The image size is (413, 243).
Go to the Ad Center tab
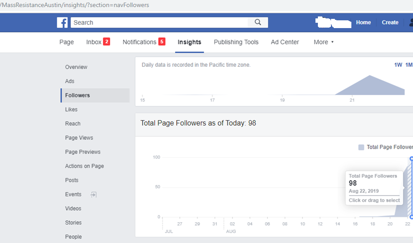pos(285,42)
